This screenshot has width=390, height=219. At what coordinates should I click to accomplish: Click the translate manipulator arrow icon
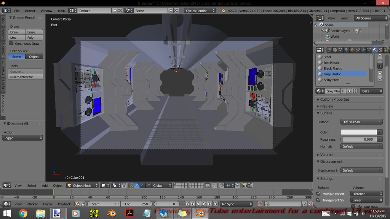137,186
